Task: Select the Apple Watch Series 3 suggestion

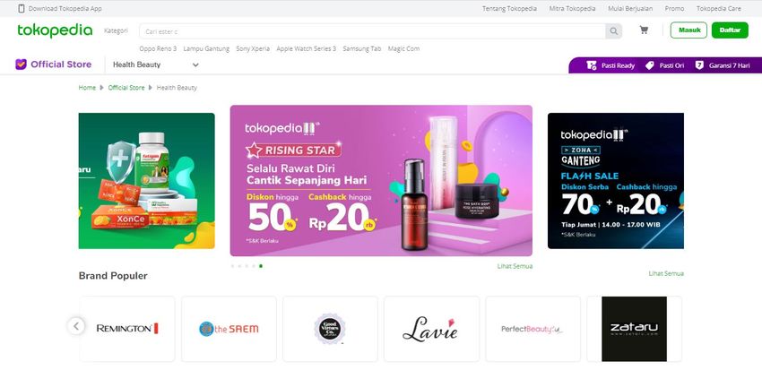Action: point(307,48)
